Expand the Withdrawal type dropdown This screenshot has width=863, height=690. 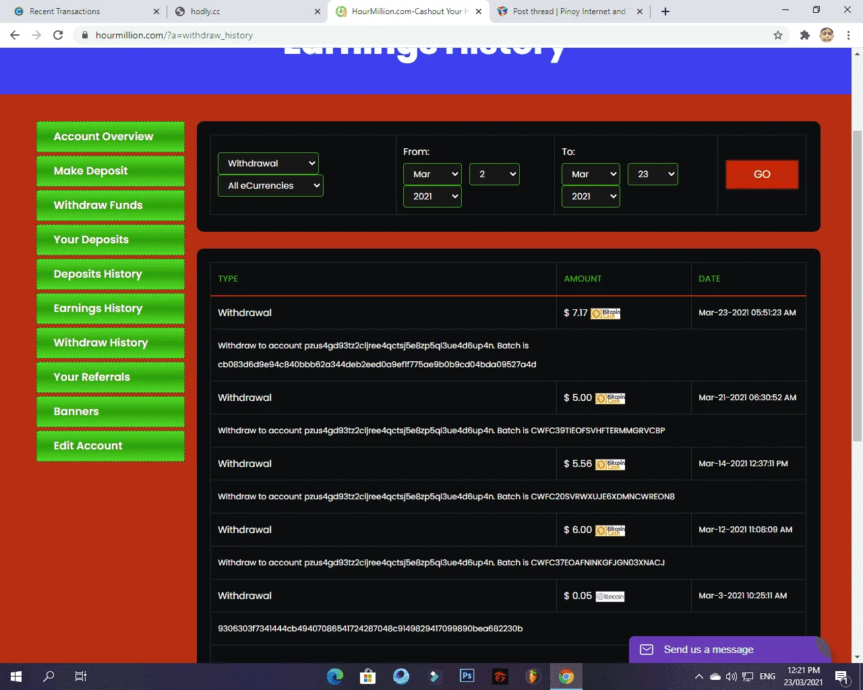(x=268, y=163)
